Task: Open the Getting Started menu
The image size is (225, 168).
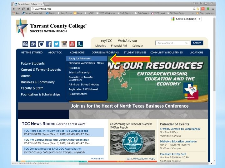Action: [32, 53]
